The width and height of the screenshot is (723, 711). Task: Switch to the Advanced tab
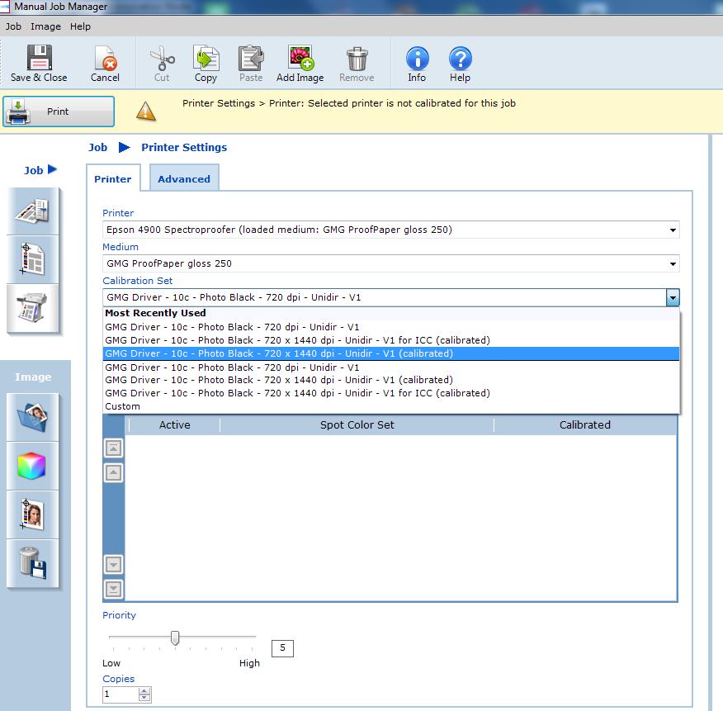[x=184, y=178]
